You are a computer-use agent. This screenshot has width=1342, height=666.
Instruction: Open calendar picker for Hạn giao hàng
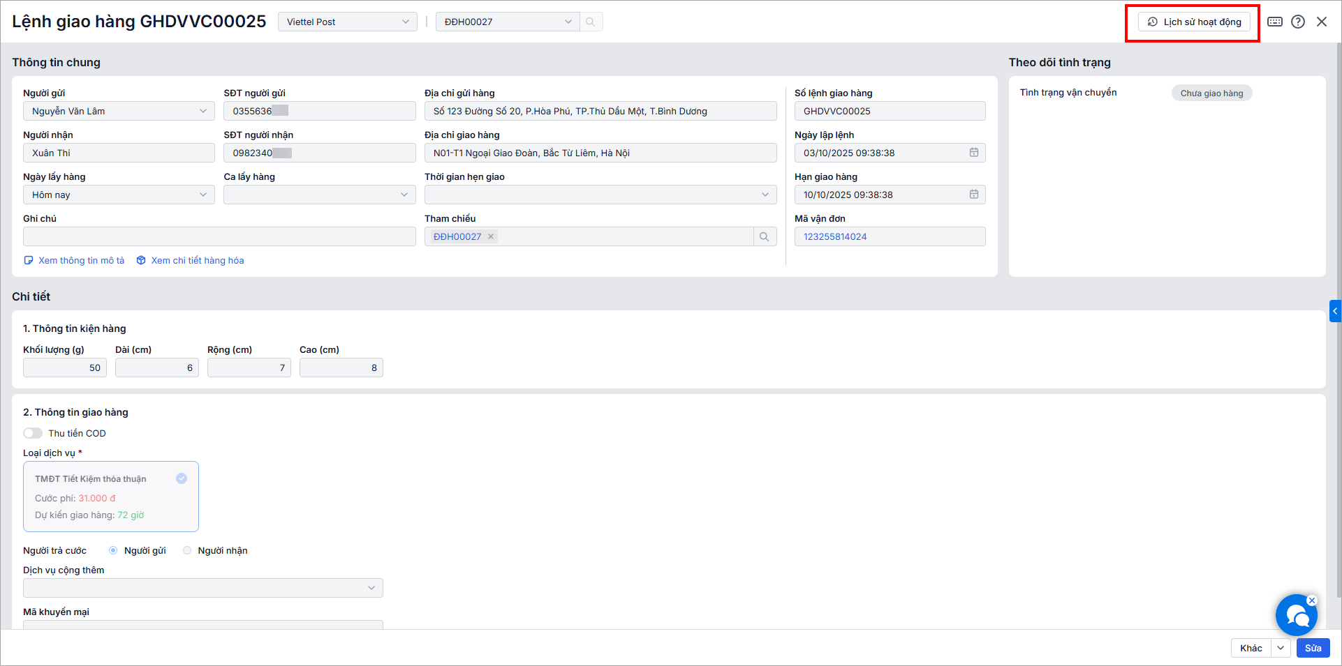tap(974, 195)
